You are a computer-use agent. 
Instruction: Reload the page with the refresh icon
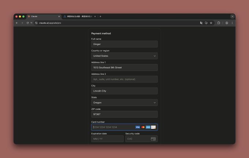coord(27,23)
